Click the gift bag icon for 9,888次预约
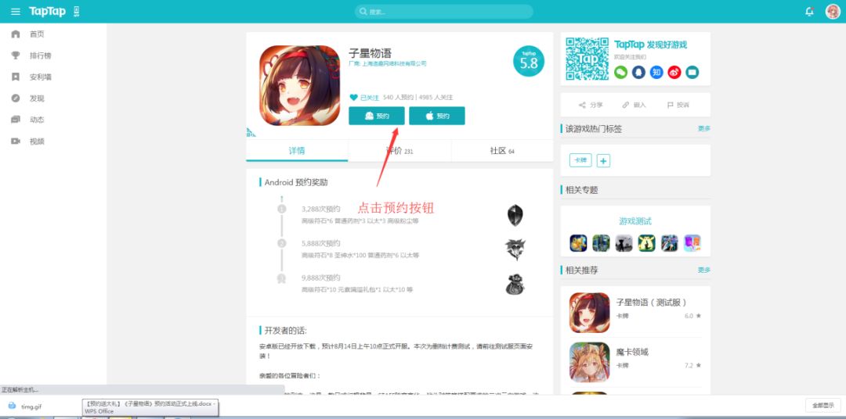Viewport: 846px width, 419px height. (515, 285)
